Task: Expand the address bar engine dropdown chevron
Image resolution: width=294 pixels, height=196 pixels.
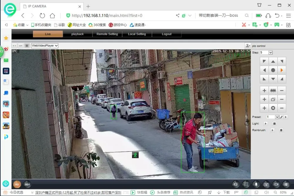Action: [190, 16]
